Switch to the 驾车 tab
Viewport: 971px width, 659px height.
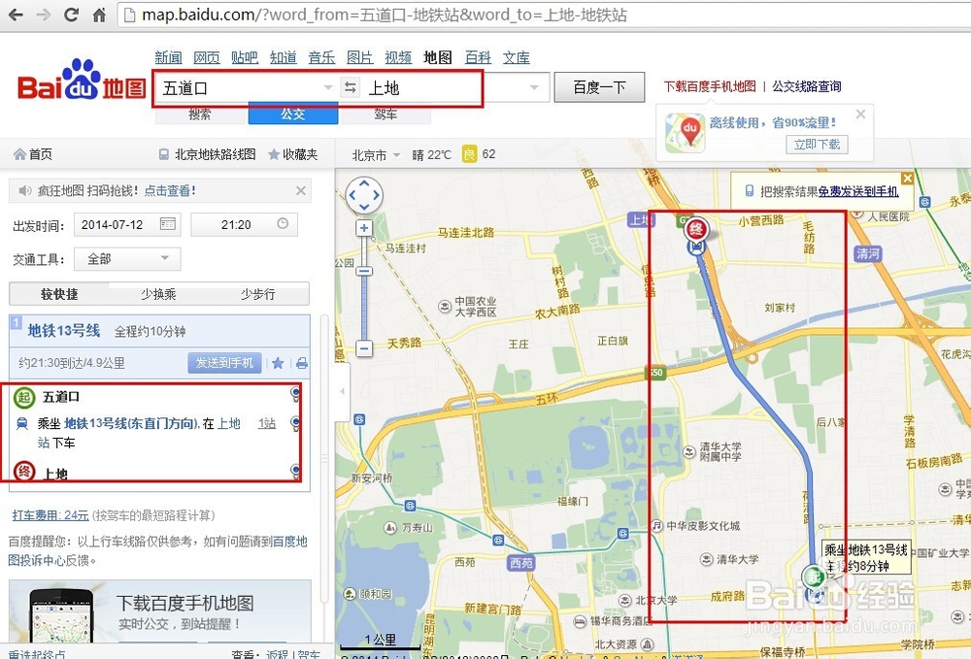385,115
